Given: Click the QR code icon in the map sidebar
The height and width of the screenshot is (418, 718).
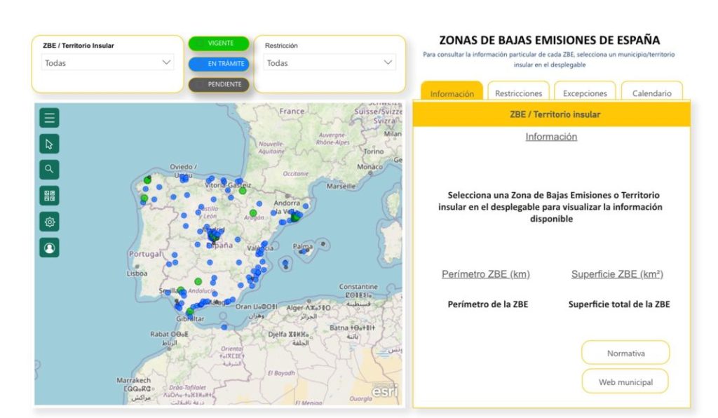Looking at the screenshot, I should click(48, 194).
